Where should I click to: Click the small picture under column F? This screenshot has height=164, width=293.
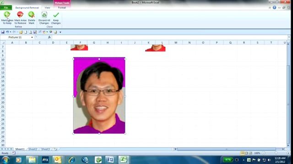coord(79,47)
